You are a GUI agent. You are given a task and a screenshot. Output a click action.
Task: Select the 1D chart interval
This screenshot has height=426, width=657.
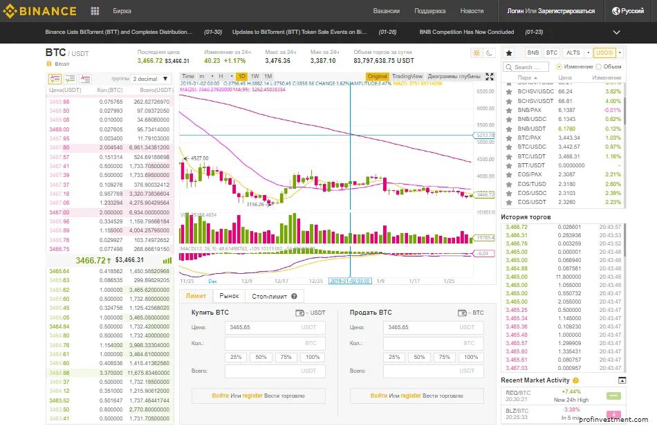coord(241,76)
